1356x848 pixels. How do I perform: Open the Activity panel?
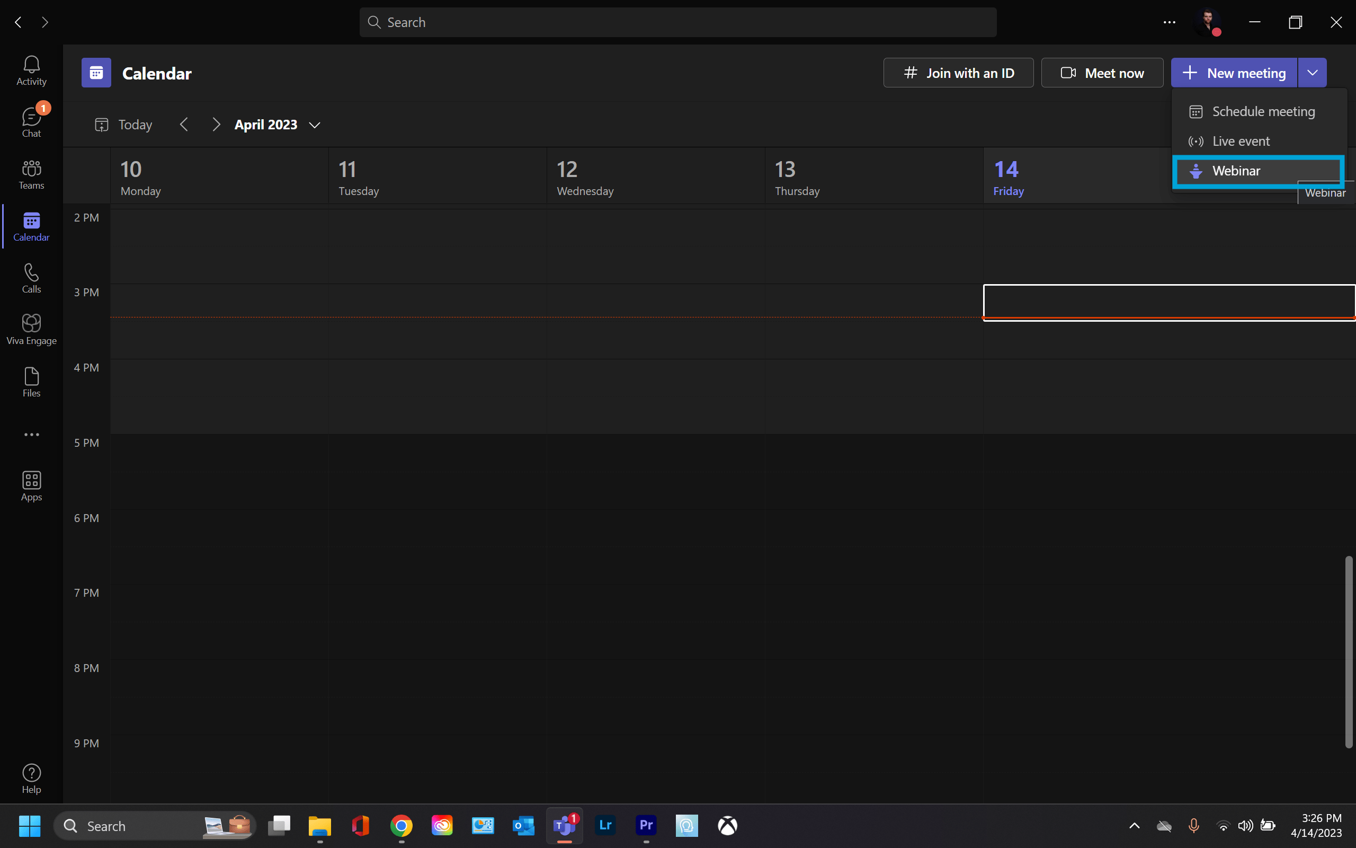point(31,69)
